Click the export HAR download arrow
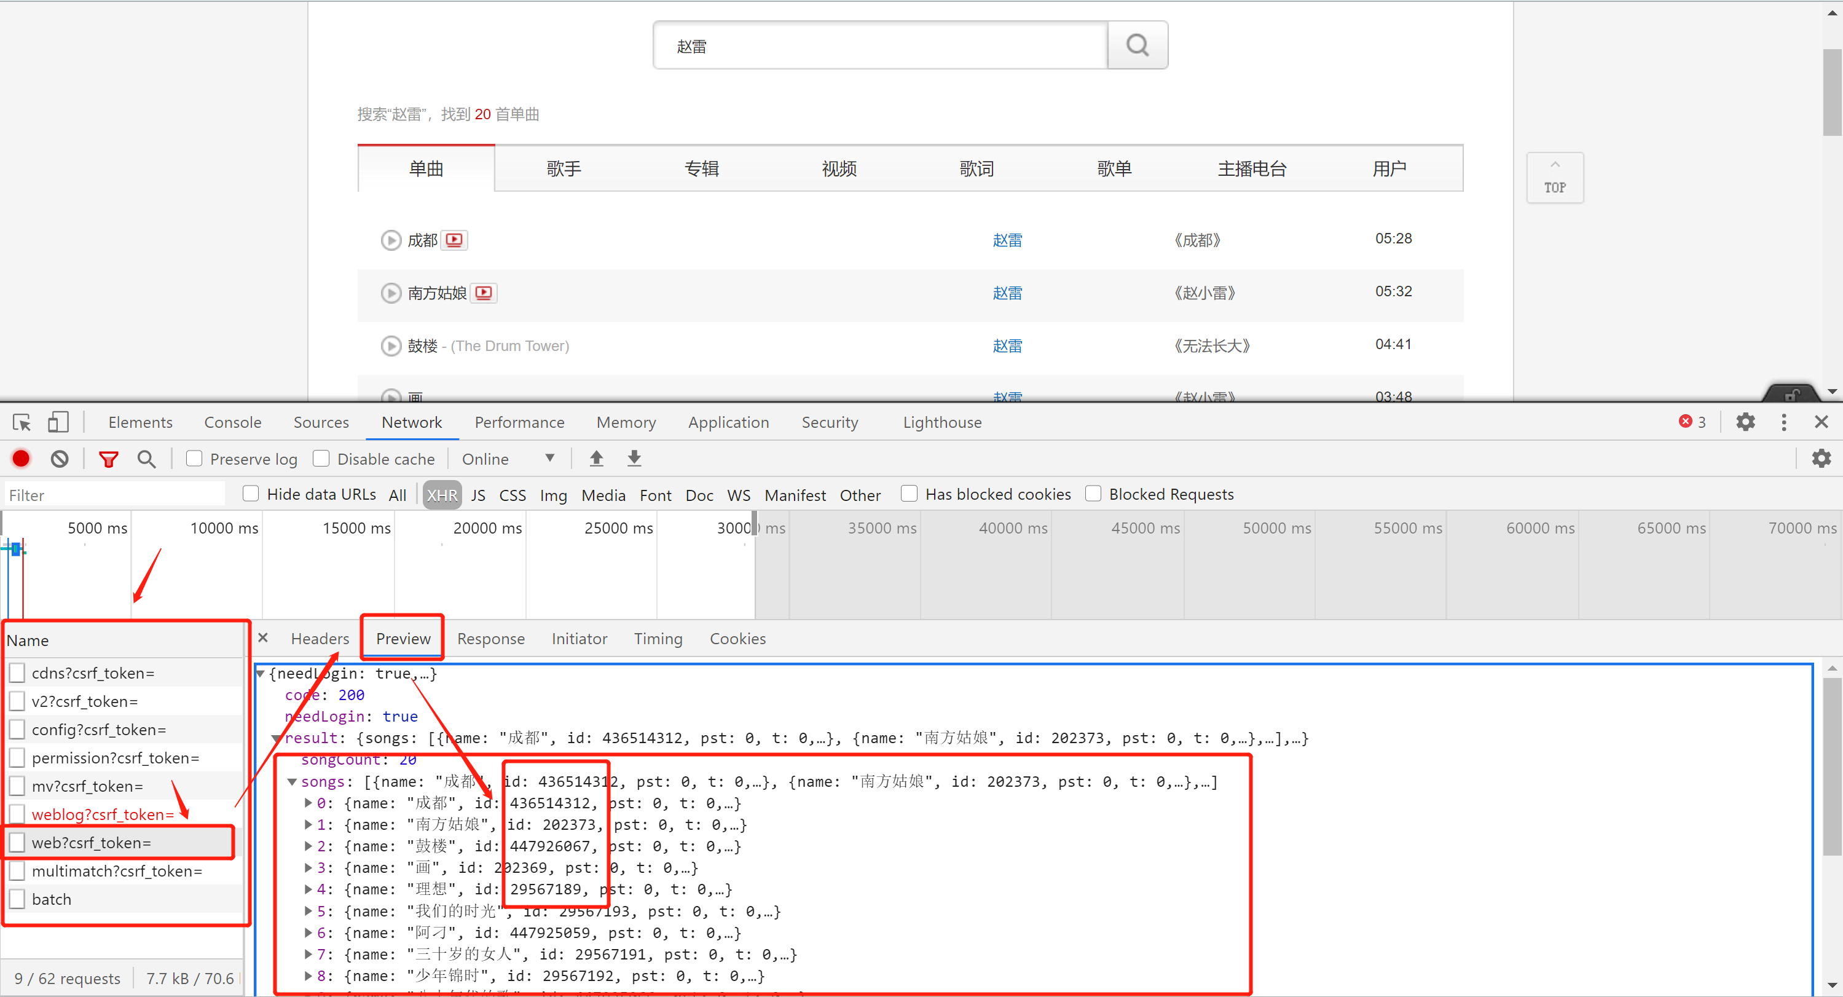The width and height of the screenshot is (1843, 997). tap(634, 459)
